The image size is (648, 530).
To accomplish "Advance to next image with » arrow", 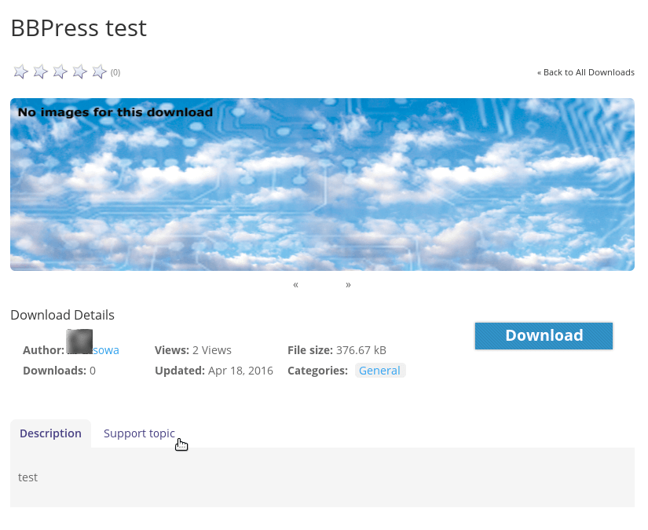I will (348, 285).
